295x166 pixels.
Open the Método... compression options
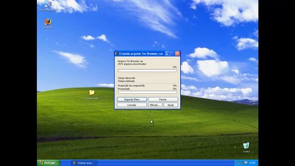155,105
